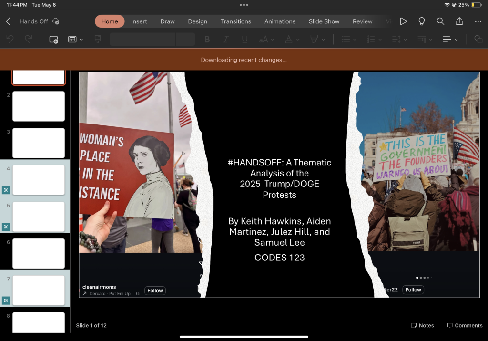Tap the font name field

[142, 39]
